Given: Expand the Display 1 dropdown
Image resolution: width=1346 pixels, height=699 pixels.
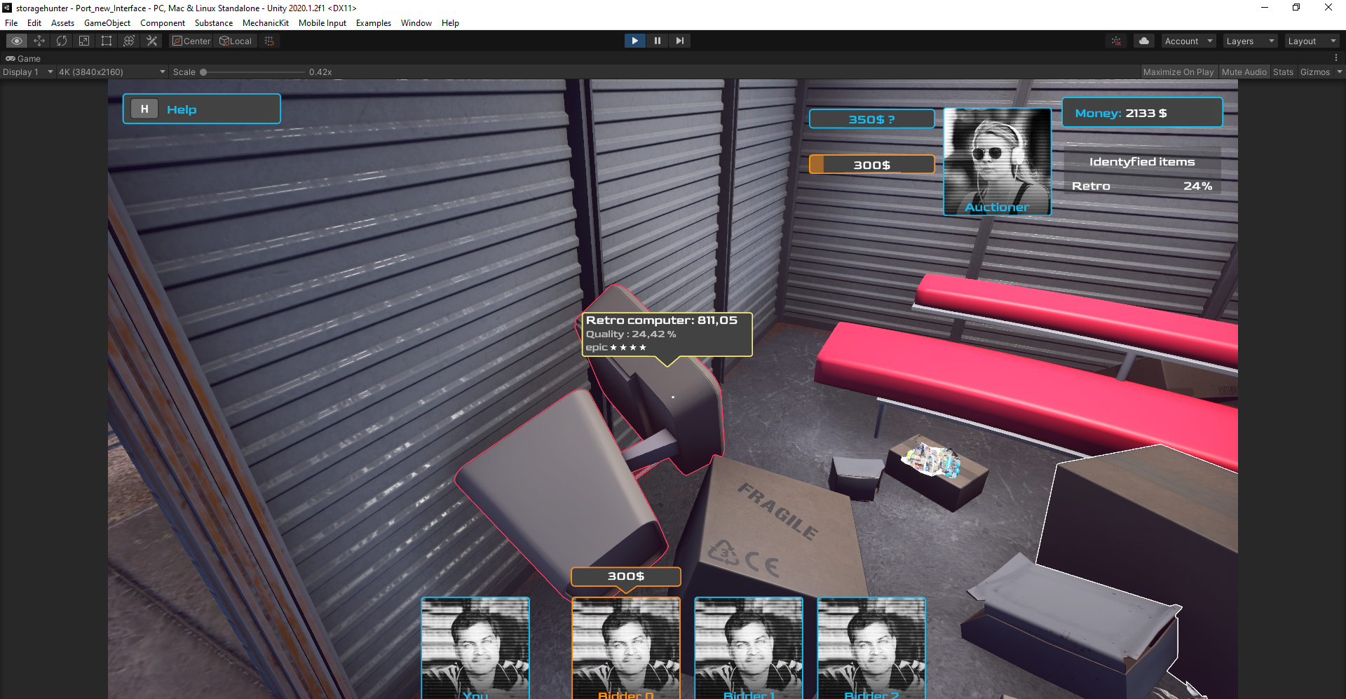Looking at the screenshot, I should [x=27, y=72].
